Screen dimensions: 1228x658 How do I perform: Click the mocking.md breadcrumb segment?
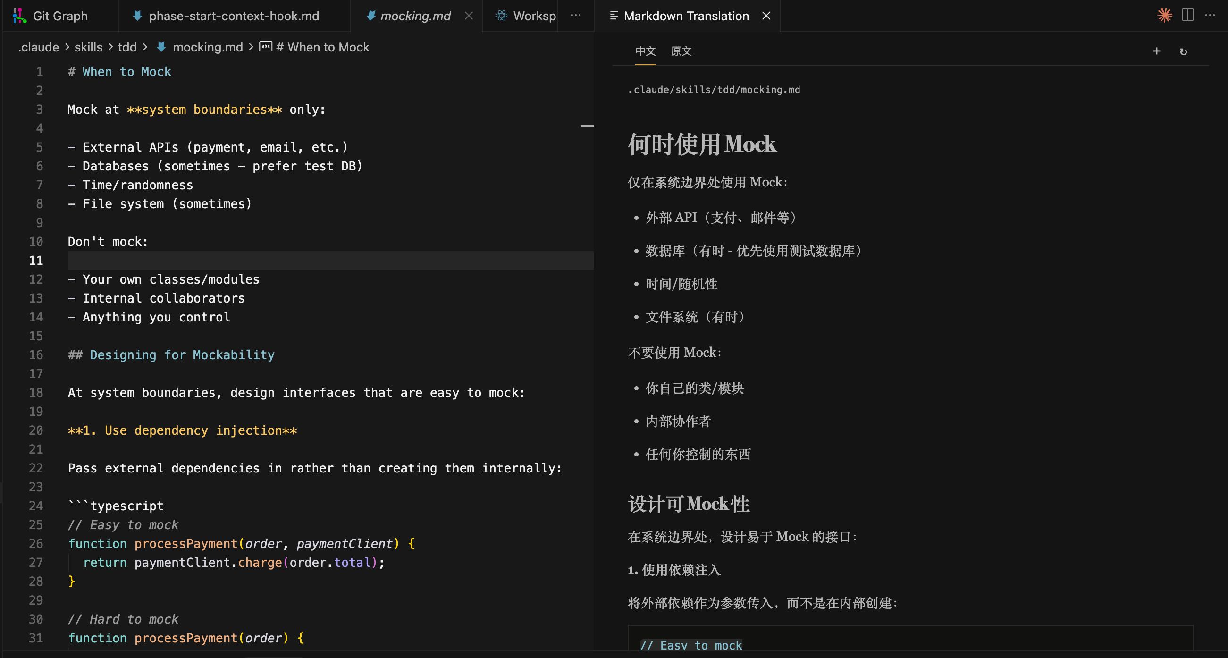(x=207, y=47)
